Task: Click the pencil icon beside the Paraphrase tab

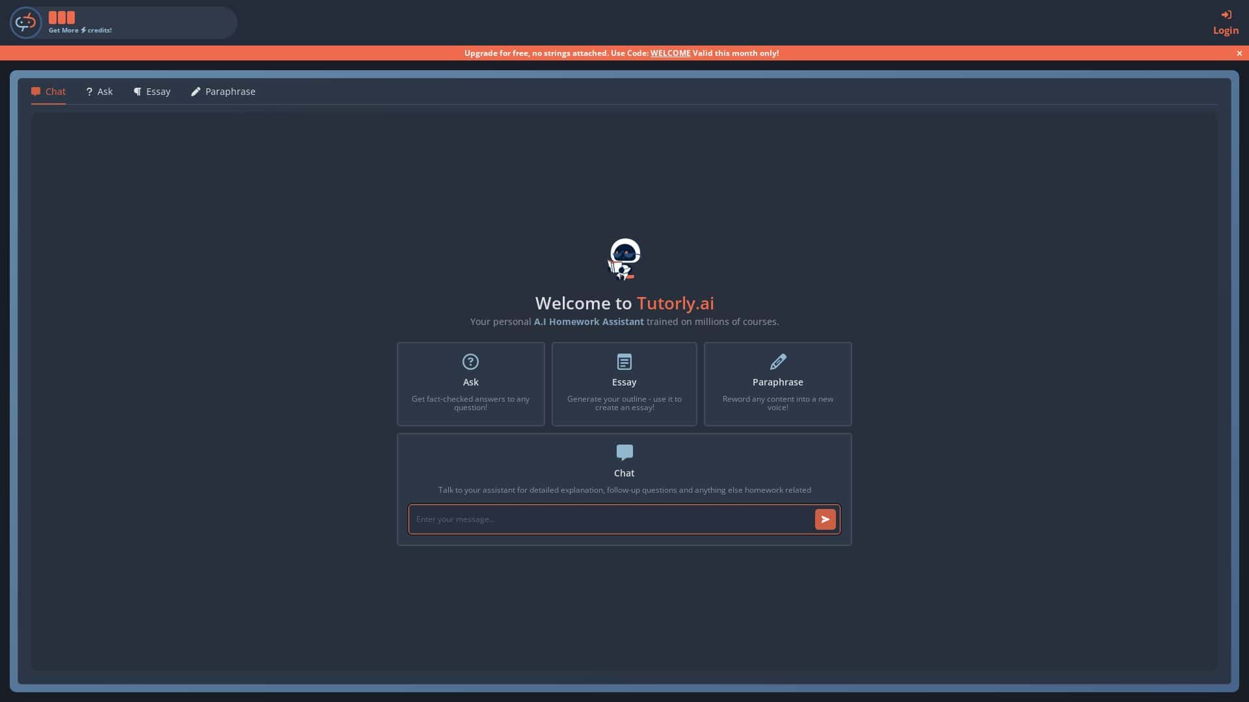Action: pos(196,92)
